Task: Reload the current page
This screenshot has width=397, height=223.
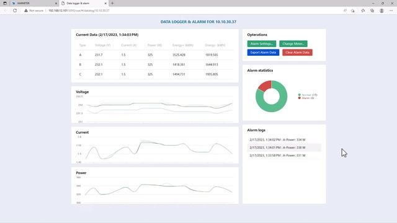Action: (15, 11)
